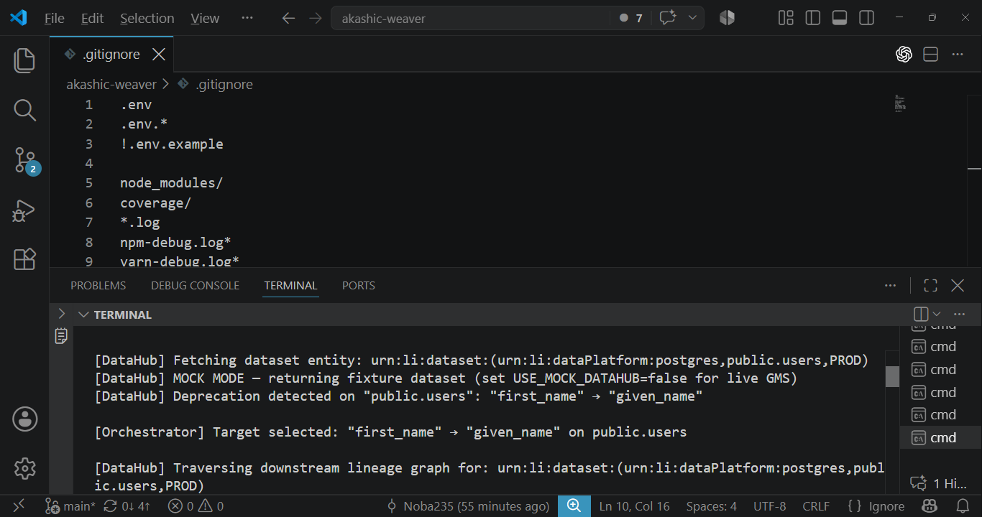
Task: Open the Explorer view in activity bar
Action: pyautogui.click(x=24, y=60)
